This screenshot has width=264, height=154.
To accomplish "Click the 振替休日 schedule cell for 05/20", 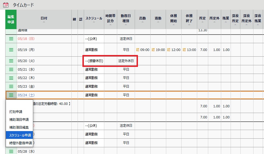I will tap(94, 61).
